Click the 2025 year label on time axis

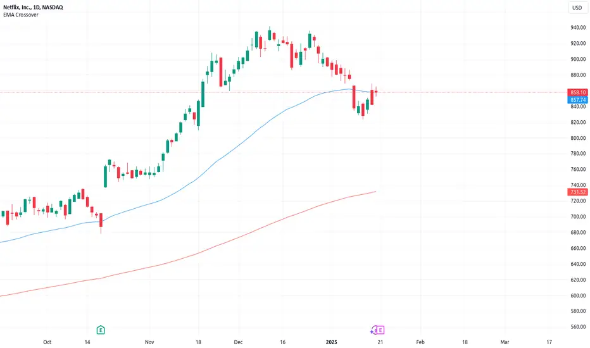(x=332, y=342)
